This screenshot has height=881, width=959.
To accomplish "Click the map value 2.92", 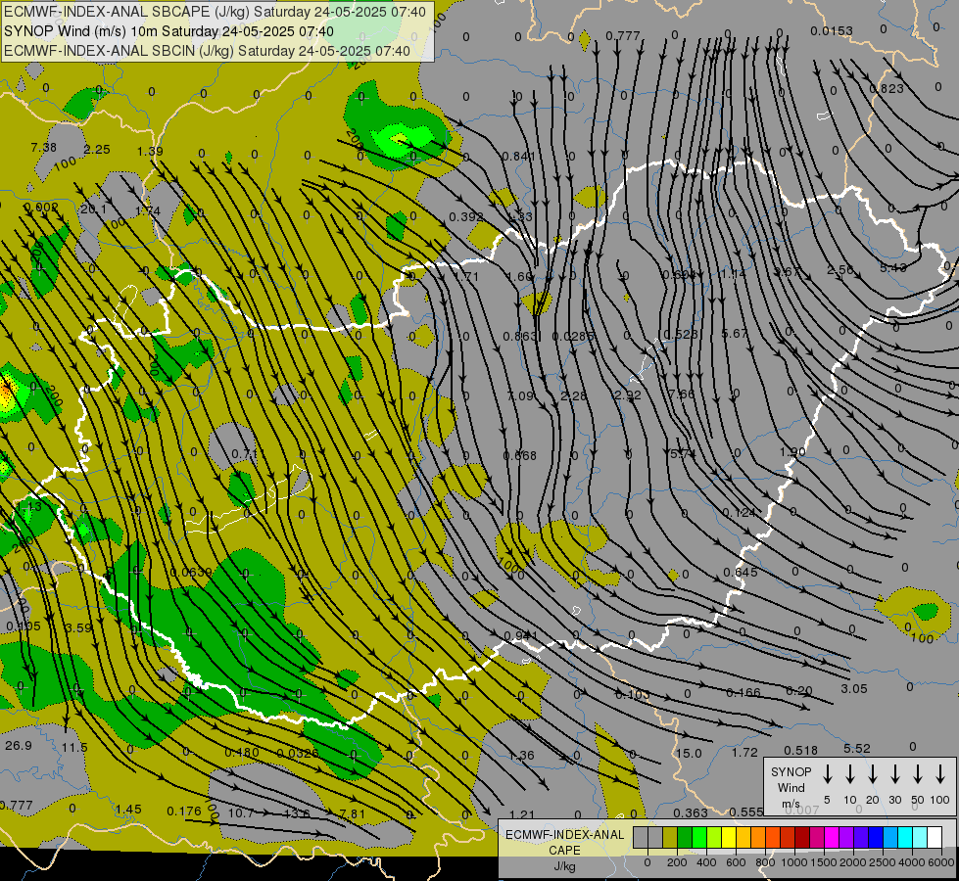I will pyautogui.click(x=628, y=394).
